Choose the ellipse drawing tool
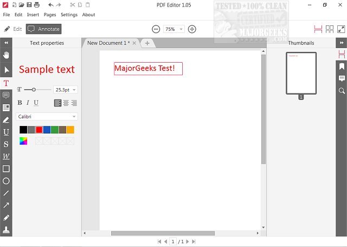Screen dimensions: 347x247 tap(6, 182)
